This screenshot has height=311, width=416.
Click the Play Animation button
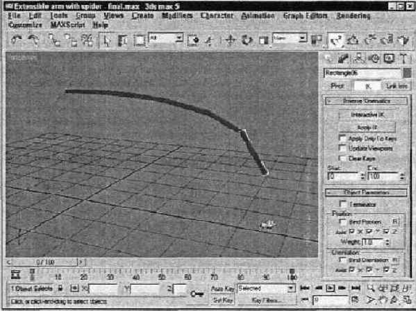click(331, 288)
